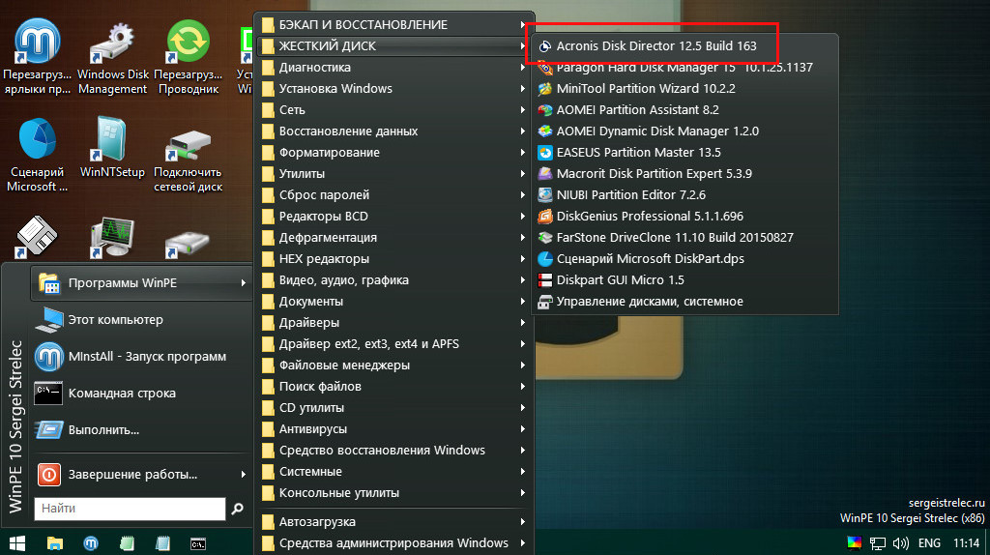Expand the Сброс паролей submenu arrow
990x555 pixels.
(x=523, y=195)
